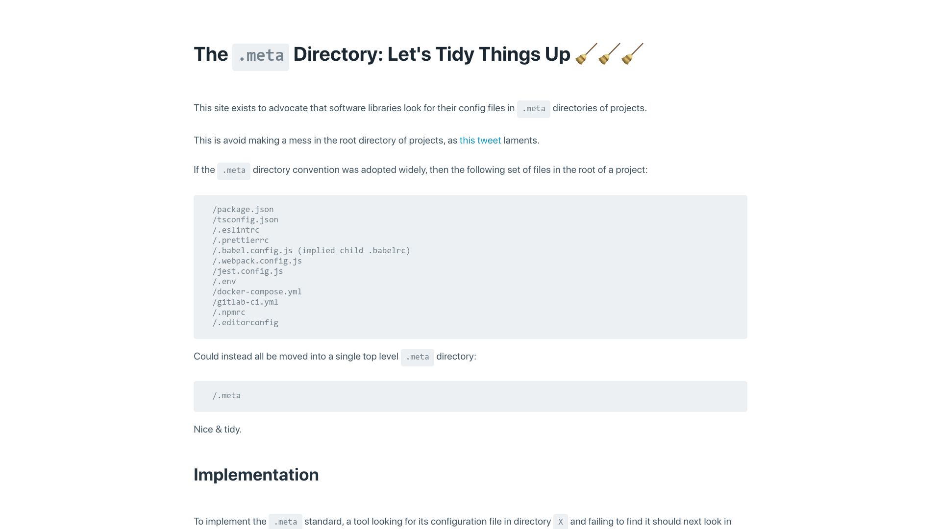Click the "Nice & tidy." text
Image resolution: width=941 pixels, height=529 pixels.
coord(218,430)
